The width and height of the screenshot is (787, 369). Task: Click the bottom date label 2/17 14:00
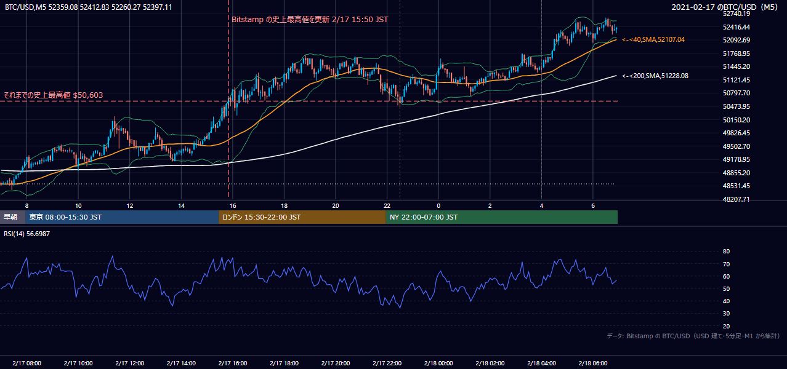[x=180, y=363]
